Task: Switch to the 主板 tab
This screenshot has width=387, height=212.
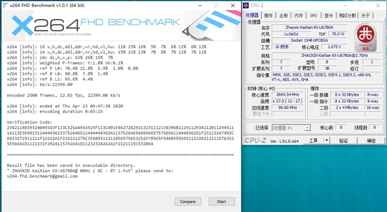Action: [283, 15]
